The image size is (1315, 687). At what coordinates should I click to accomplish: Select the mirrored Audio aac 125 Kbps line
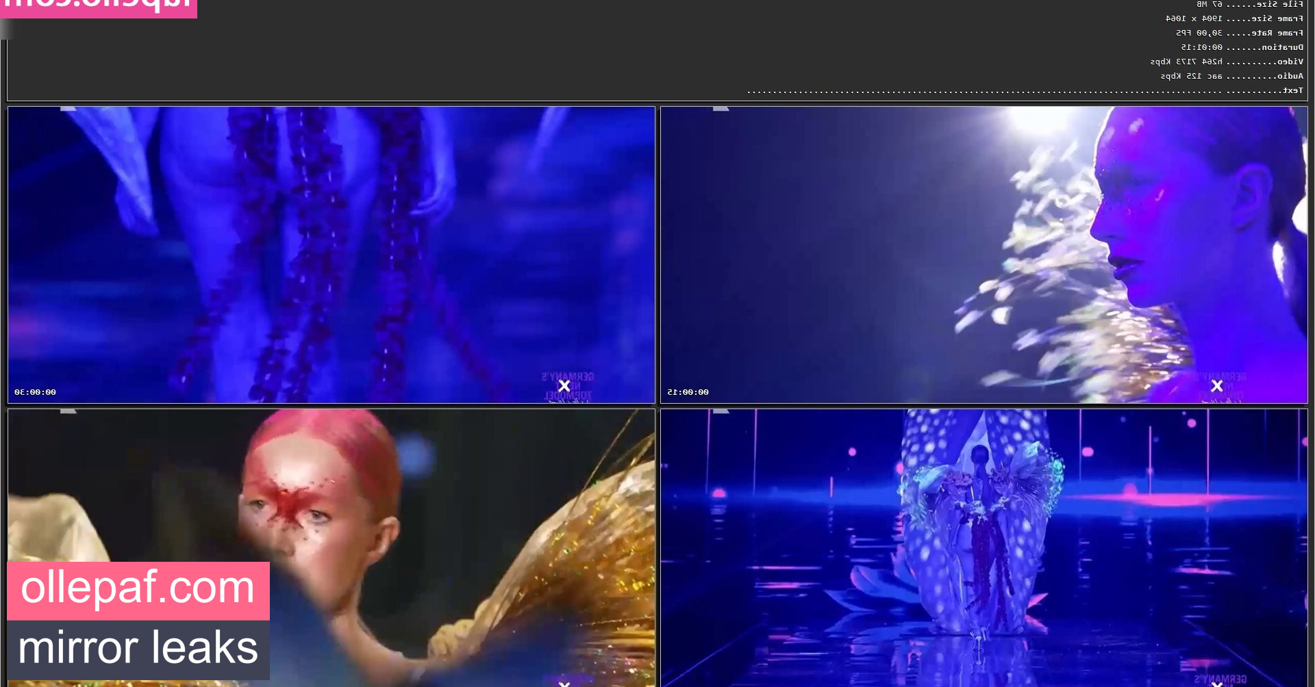coord(1232,76)
